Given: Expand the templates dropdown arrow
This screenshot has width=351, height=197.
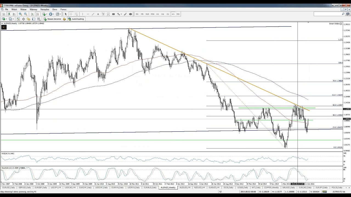Looking at the screenshot, I should coord(60,14).
